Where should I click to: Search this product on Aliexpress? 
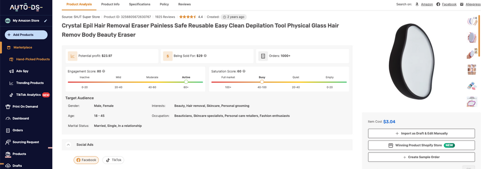tap(473, 4)
